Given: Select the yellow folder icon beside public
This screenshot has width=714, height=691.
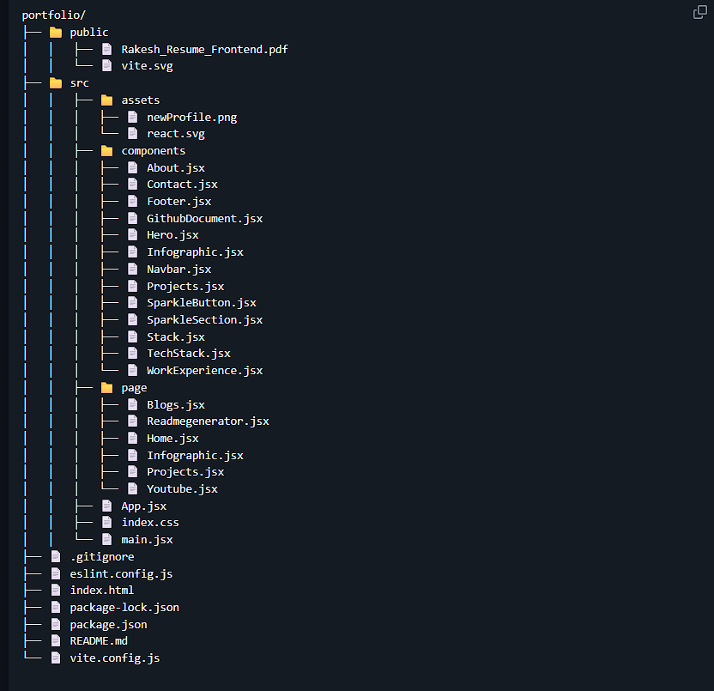Looking at the screenshot, I should (x=55, y=32).
